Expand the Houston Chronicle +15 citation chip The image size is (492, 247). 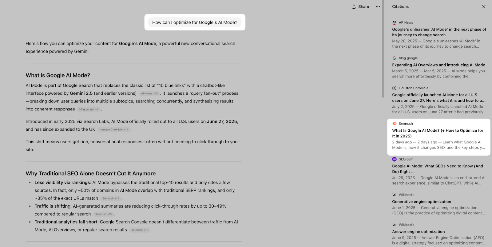coord(114,129)
